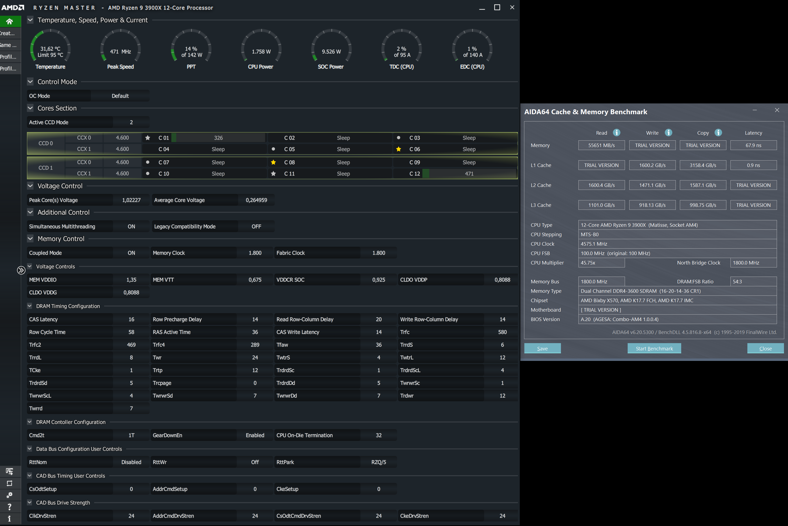Click the Start Benchmark button

pyautogui.click(x=654, y=348)
